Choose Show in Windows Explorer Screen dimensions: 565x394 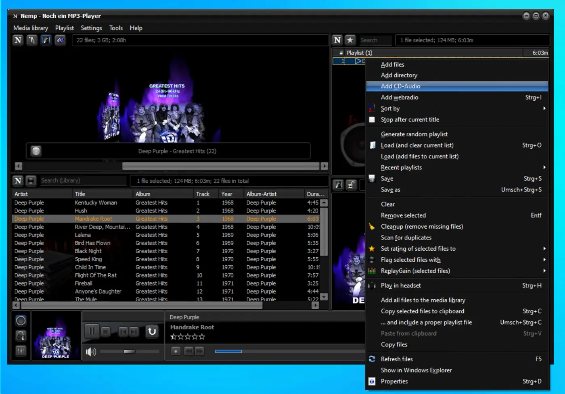457,370
